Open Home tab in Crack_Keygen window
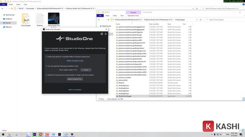 tap(107, 16)
